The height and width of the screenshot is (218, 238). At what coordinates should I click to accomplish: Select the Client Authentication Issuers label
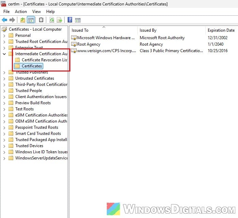click(41, 97)
